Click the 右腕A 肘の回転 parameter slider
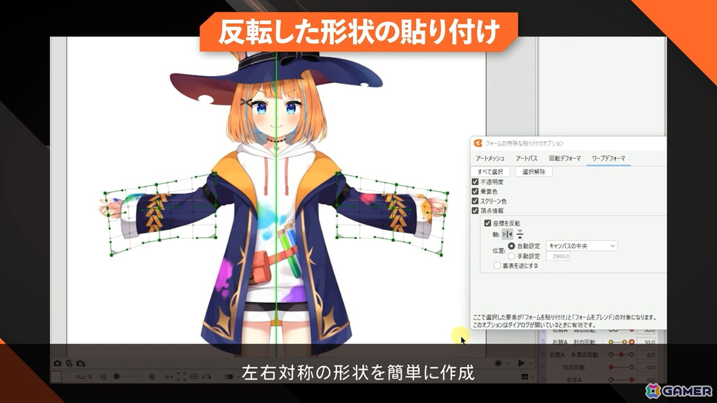This screenshot has width=717, height=403. pos(621,342)
